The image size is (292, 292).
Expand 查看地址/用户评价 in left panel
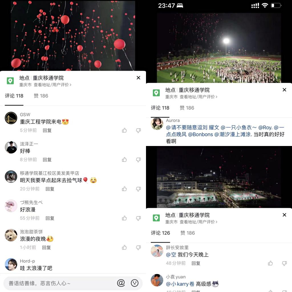(x=52, y=85)
